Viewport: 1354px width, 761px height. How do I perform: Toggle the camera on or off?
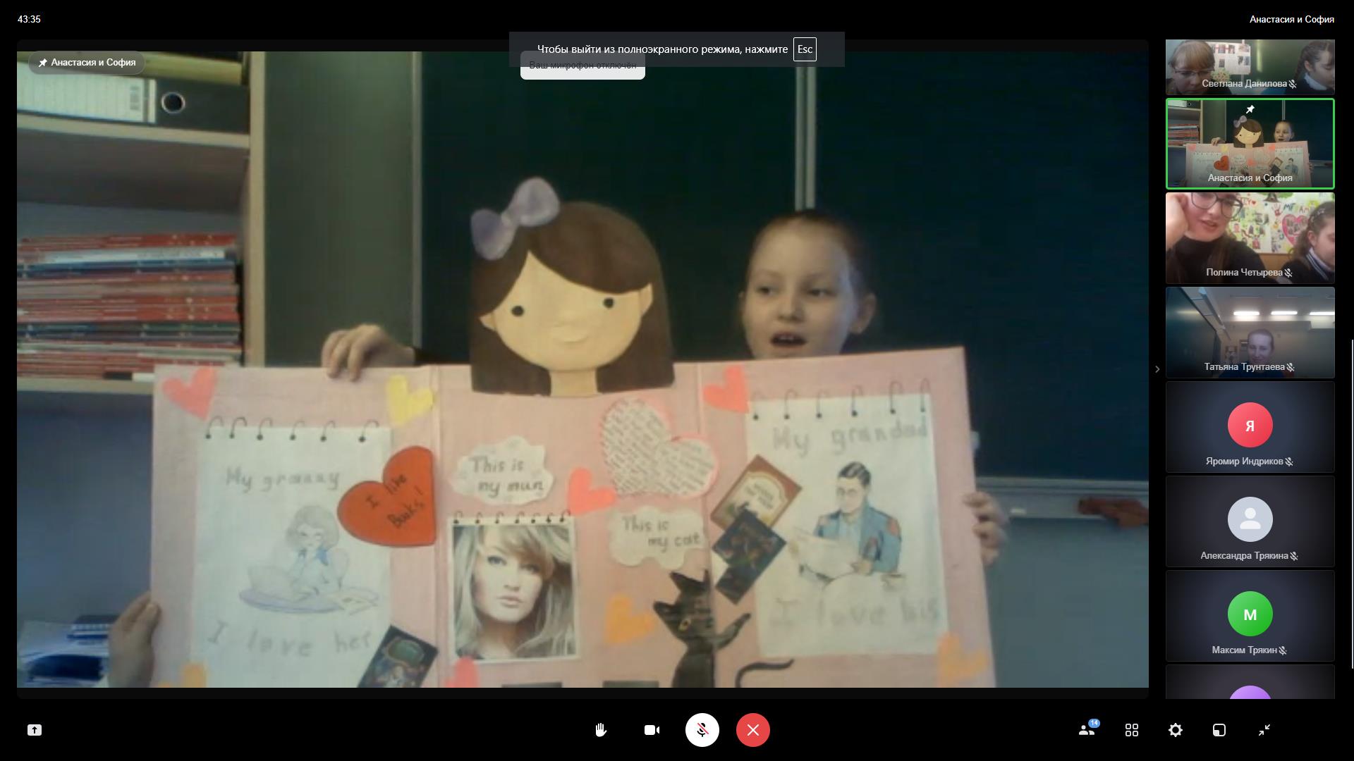point(652,730)
